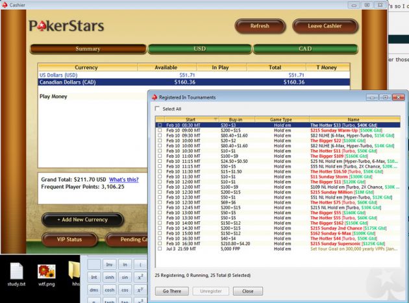Click the Leave Cashier button

pyautogui.click(x=325, y=26)
